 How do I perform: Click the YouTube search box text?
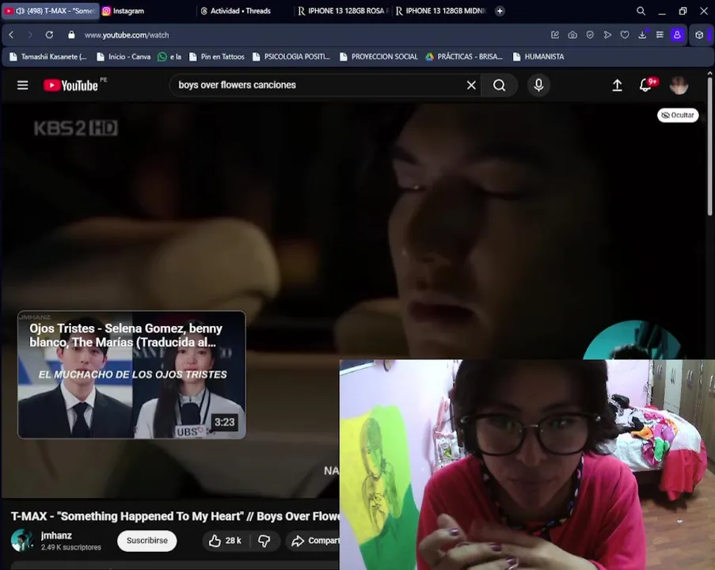pyautogui.click(x=237, y=85)
